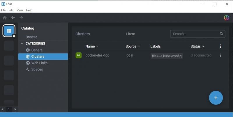Switch to next hotbar with right arrow
This screenshot has height=117, width=233.
15,109
